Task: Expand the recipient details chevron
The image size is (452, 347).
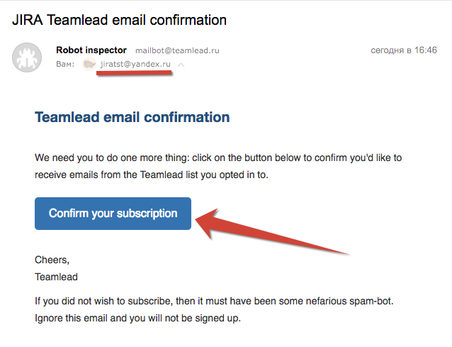Action: (181, 65)
